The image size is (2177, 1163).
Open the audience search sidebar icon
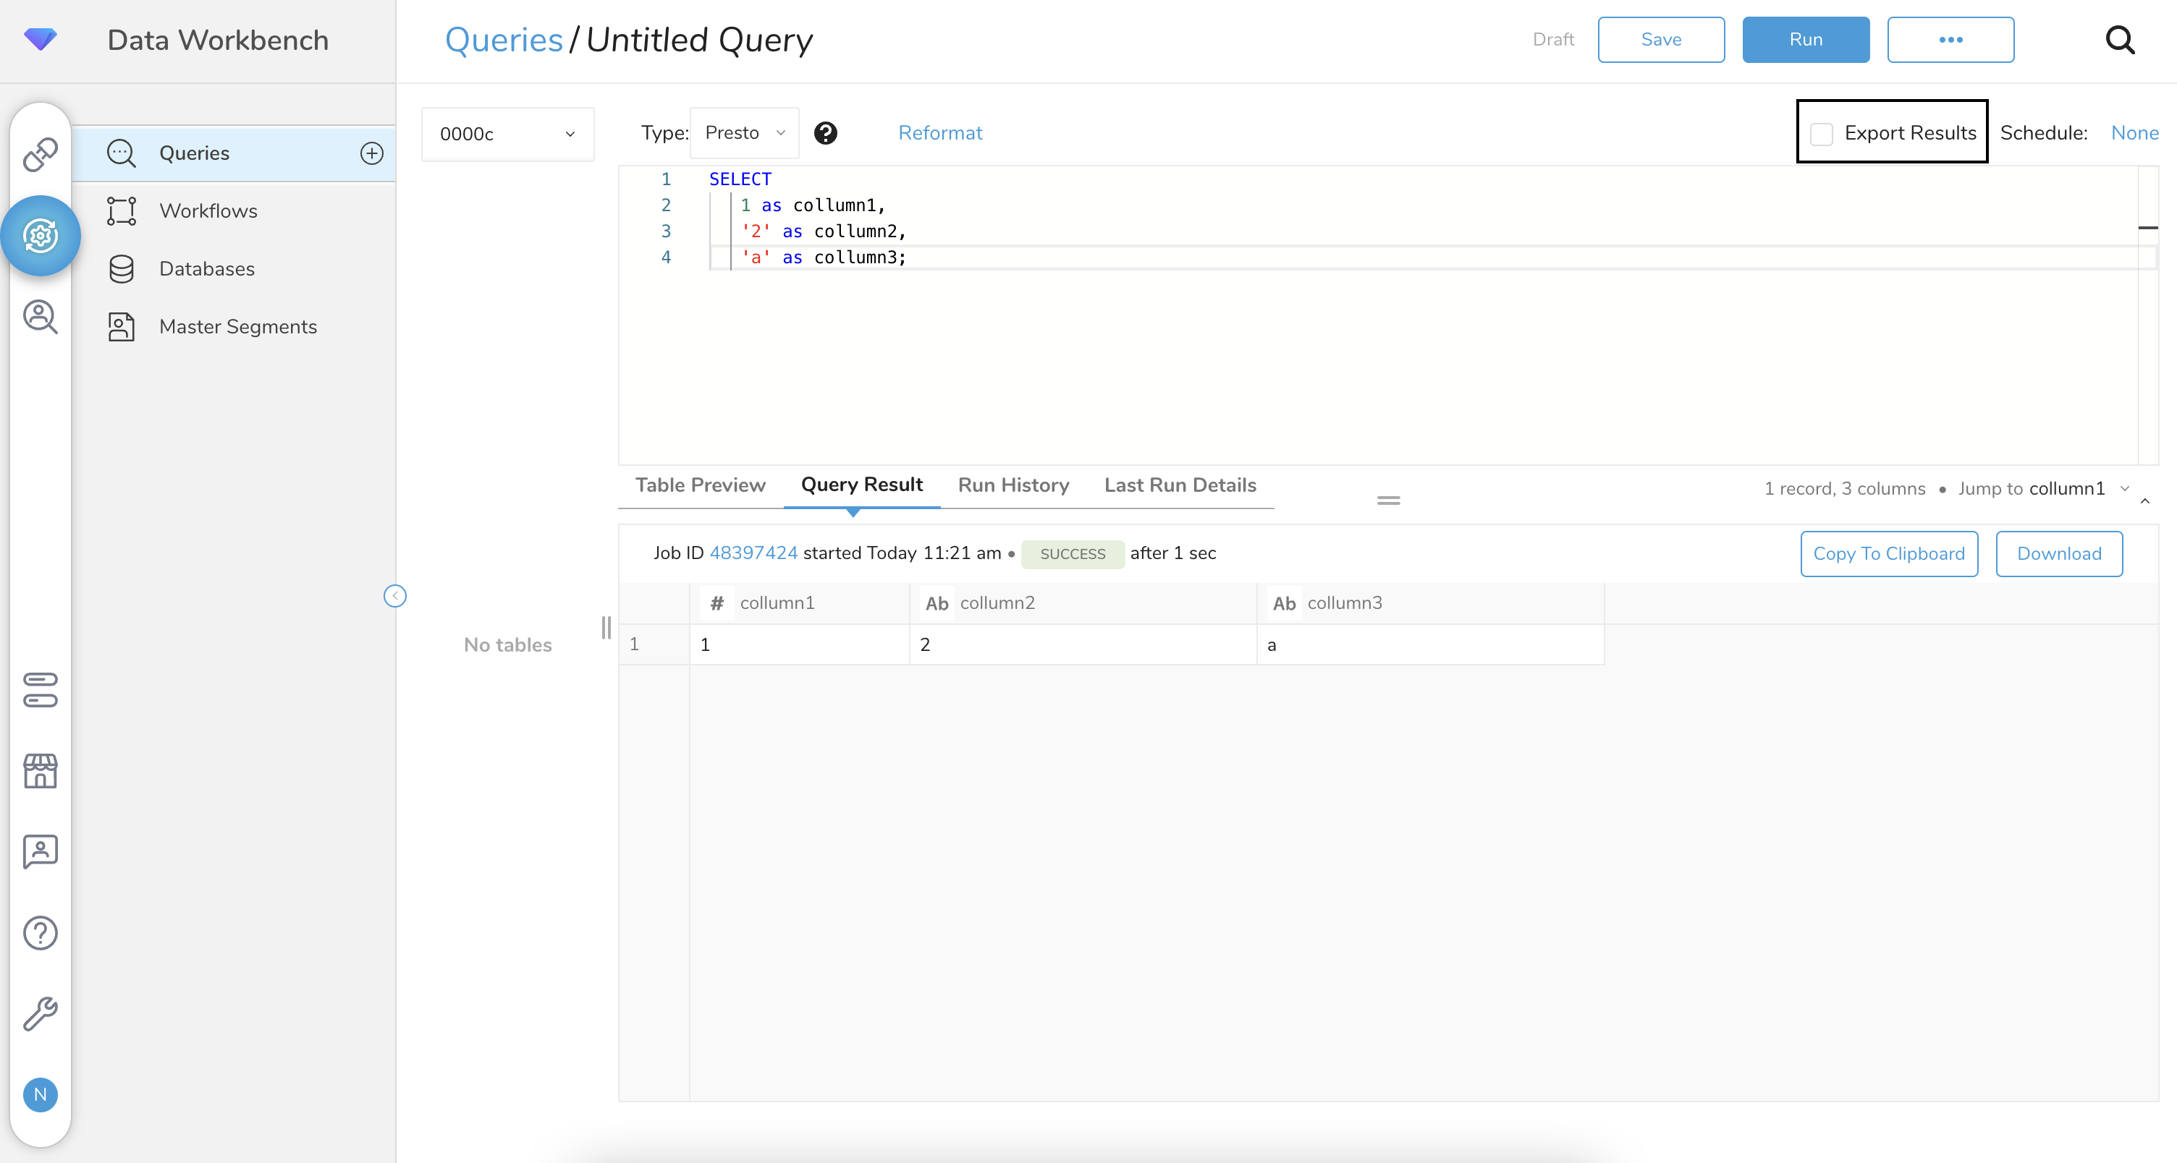tap(40, 317)
